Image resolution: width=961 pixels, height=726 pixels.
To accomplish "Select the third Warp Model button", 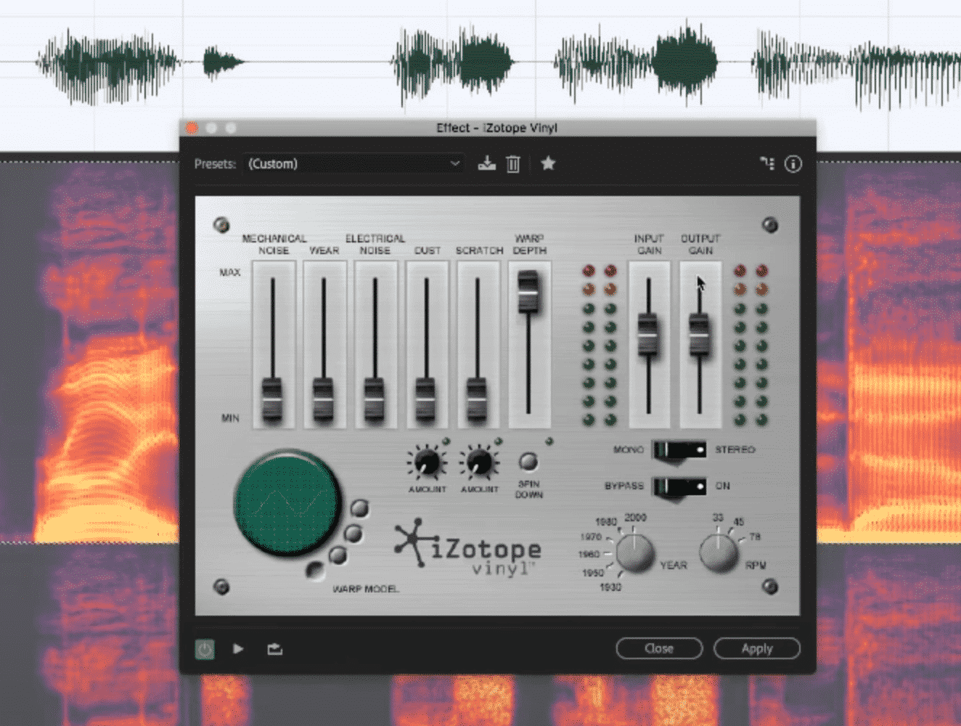I will pyautogui.click(x=338, y=555).
